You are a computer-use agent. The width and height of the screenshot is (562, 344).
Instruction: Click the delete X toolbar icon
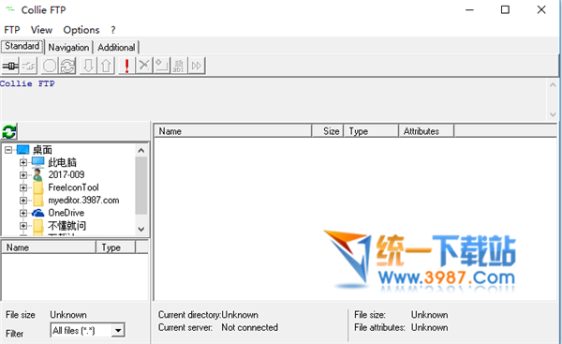coord(144,66)
